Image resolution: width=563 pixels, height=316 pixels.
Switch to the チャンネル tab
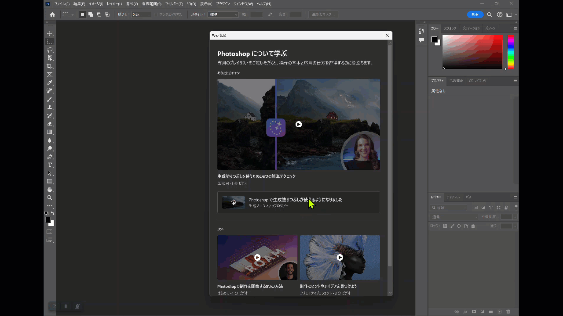point(453,197)
